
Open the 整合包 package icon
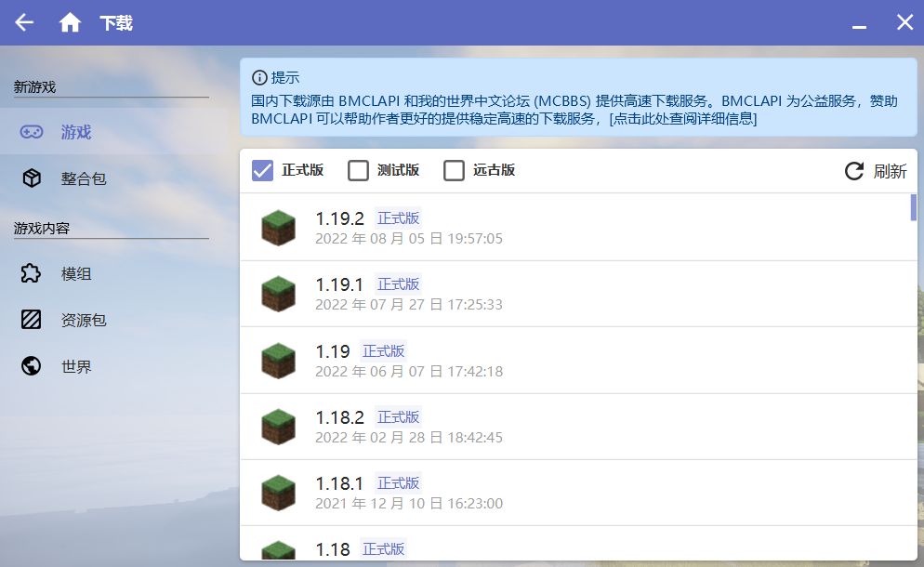coord(32,178)
